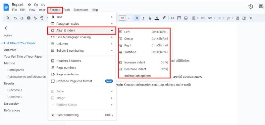Select Justified alignment in submenu
This screenshot has height=125, width=265.
point(144,52)
